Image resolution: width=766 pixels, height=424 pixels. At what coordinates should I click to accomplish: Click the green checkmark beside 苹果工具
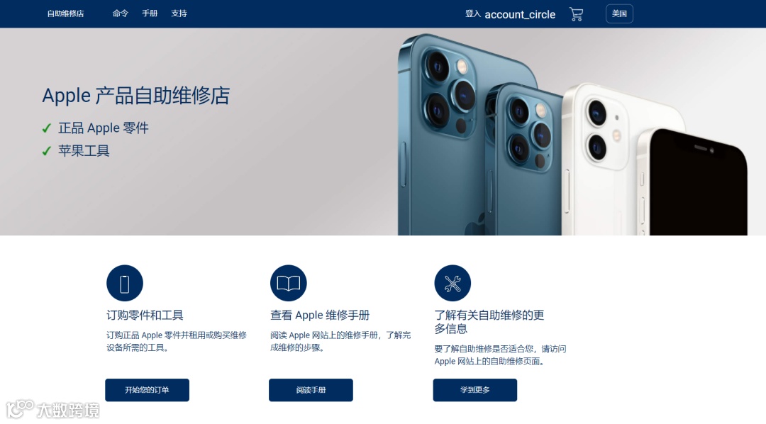coord(46,151)
